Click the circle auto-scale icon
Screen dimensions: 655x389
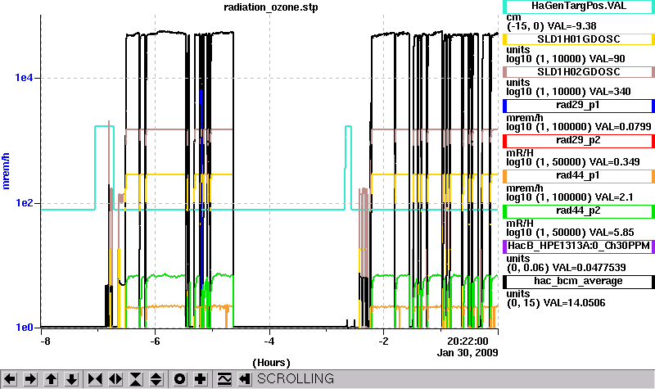pyautogui.click(x=179, y=379)
